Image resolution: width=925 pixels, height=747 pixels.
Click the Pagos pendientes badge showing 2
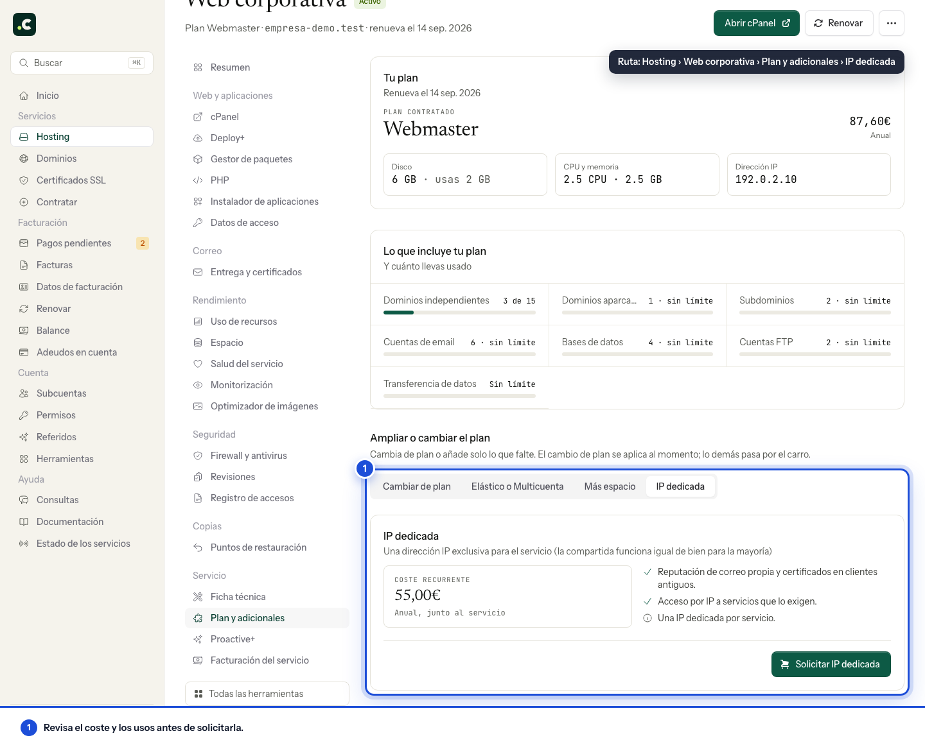coord(143,243)
